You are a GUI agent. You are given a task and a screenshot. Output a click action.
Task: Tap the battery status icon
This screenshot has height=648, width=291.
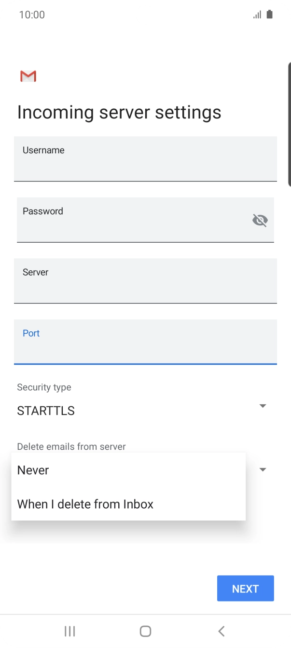268,15
